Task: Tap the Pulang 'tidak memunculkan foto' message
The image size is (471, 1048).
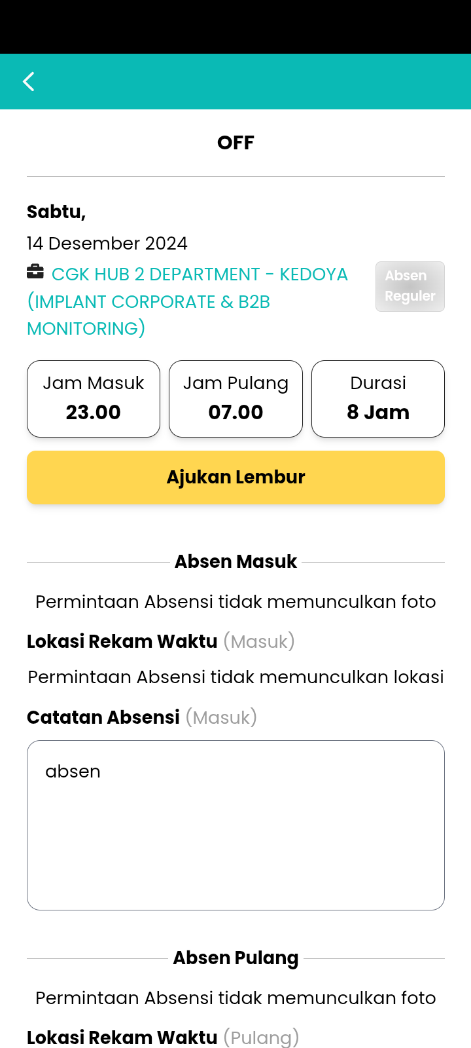Action: pyautogui.click(x=235, y=998)
